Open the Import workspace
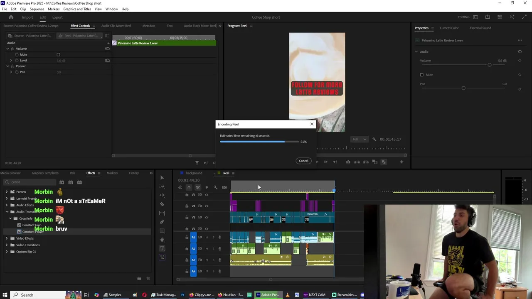This screenshot has height=299, width=532. (x=27, y=17)
